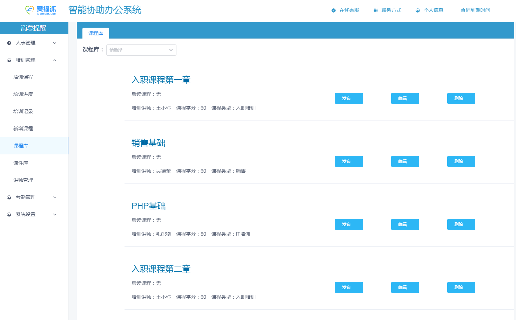
Task: Open the 课程库 selection dropdown
Action: [x=141, y=50]
